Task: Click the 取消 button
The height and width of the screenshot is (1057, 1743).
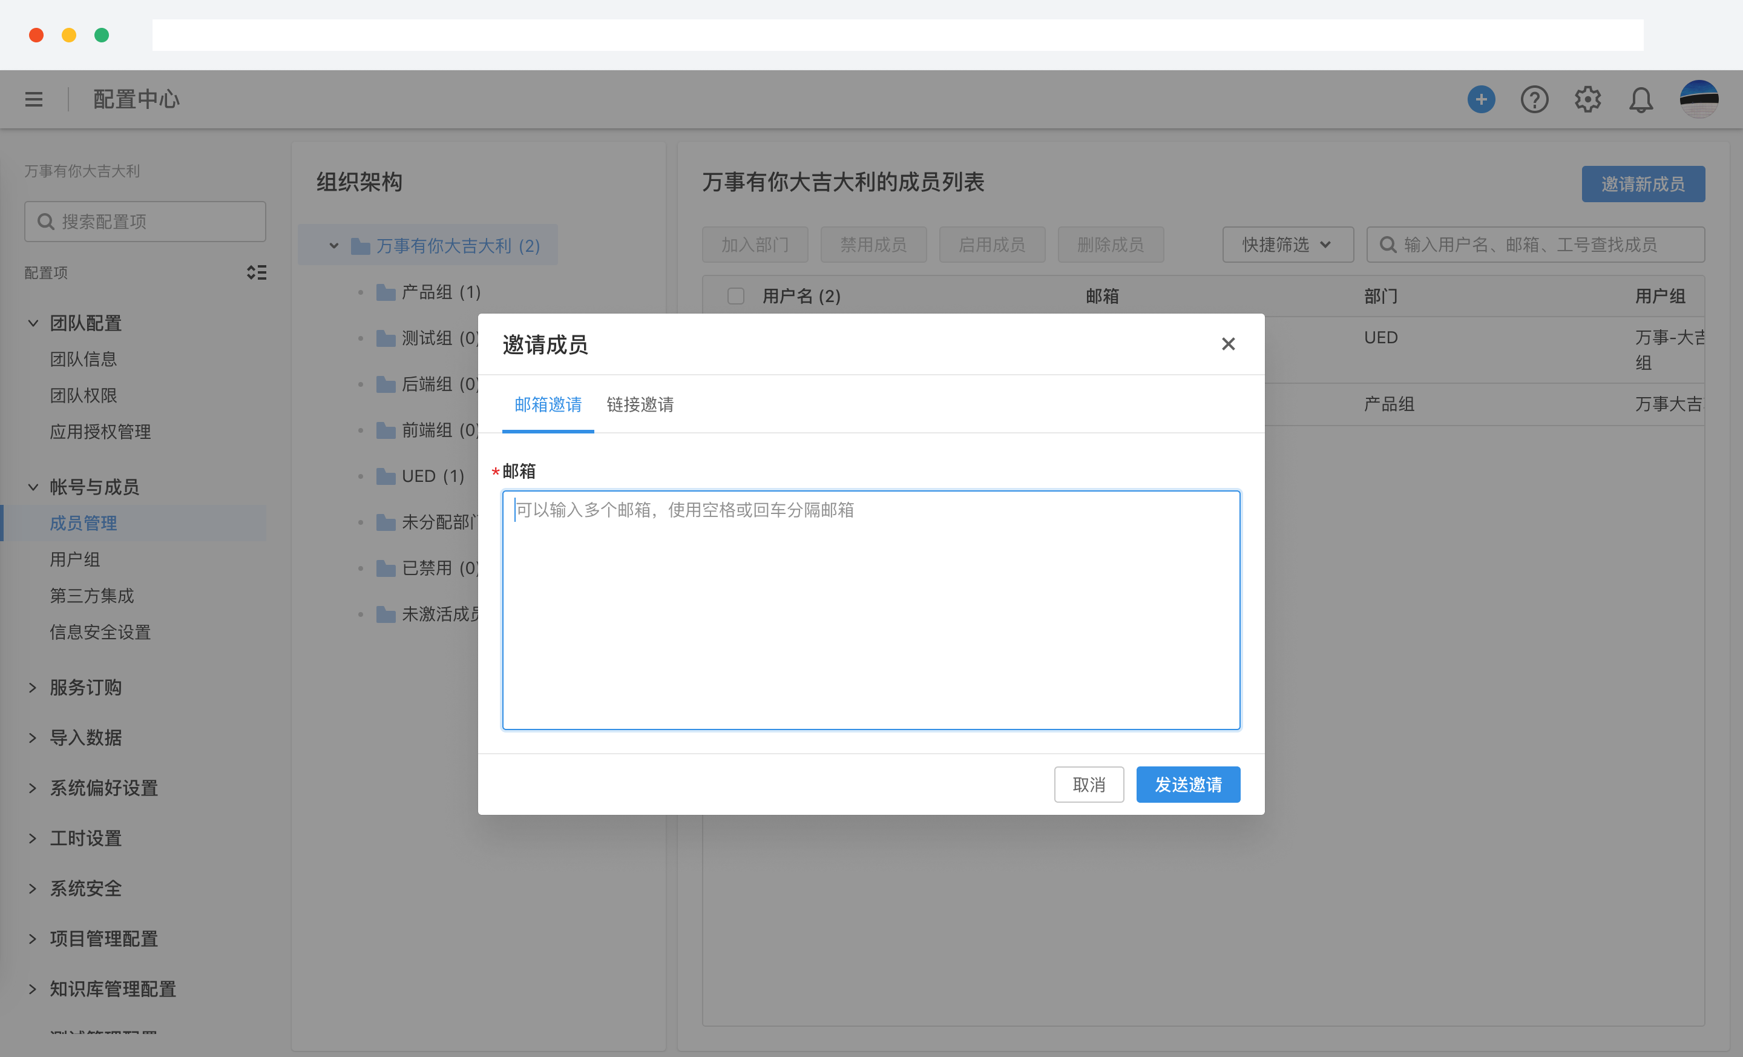Action: [1088, 784]
